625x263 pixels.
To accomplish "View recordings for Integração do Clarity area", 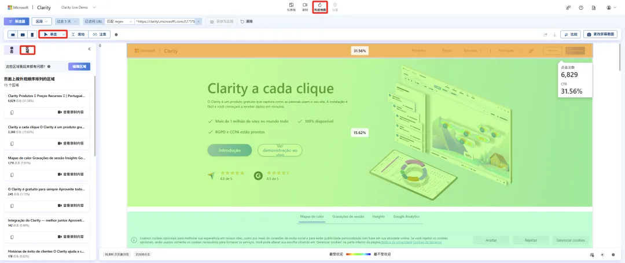I will coord(71,237).
